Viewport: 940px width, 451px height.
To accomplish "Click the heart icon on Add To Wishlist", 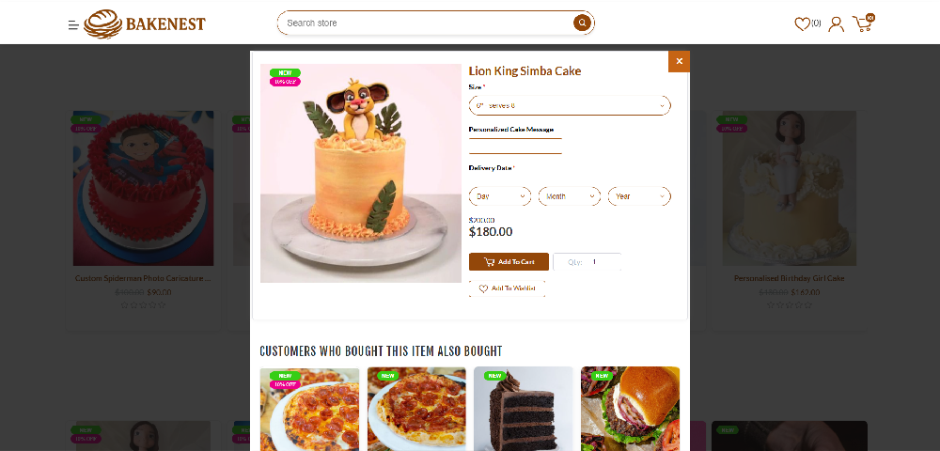I will (483, 288).
